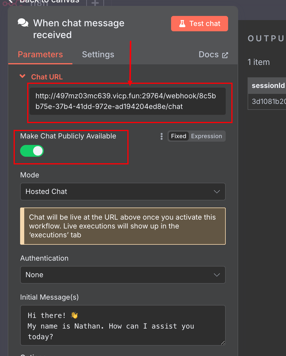The height and width of the screenshot is (356, 286).
Task: Expand the Authentication dropdown set to None
Action: [123, 275]
